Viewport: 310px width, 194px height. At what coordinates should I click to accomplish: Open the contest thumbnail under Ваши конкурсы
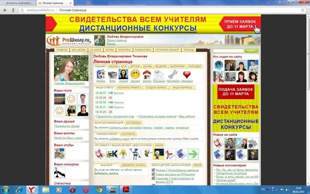coord(60,173)
